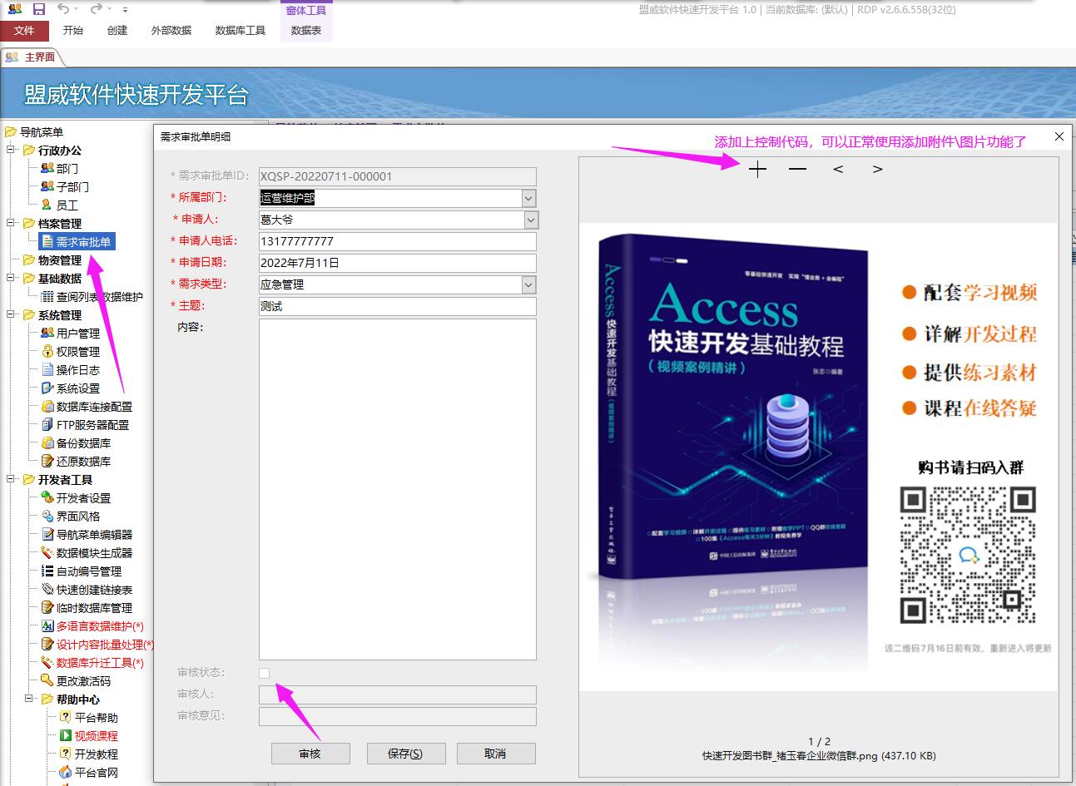Viewport: 1076px width, 786px height.
Task: Switch to the 数据库工具 ribbon tab
Action: (240, 30)
